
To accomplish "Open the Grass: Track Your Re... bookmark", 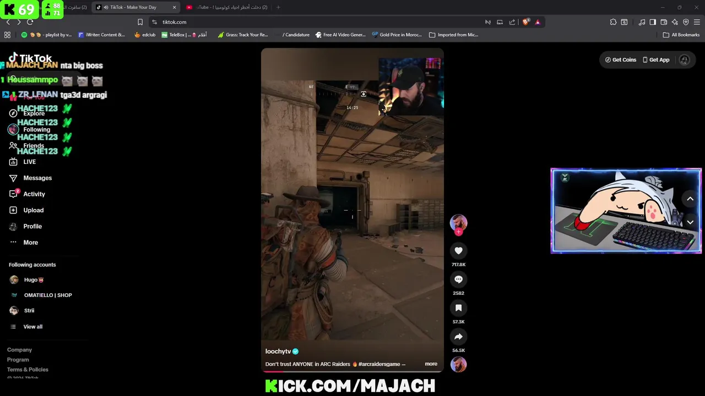I will [x=243, y=35].
